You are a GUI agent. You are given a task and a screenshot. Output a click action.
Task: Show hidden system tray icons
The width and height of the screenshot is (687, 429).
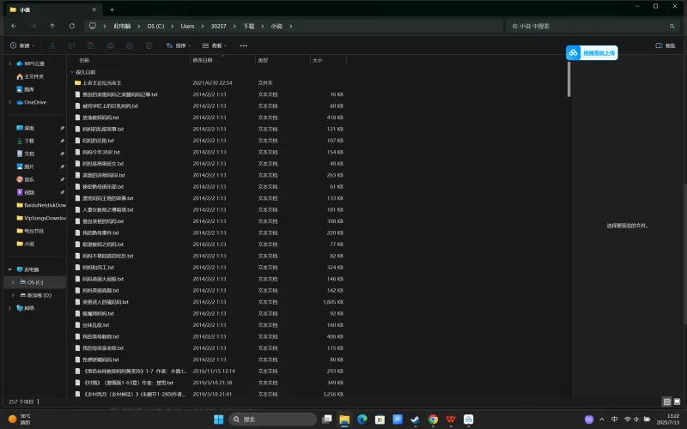[602, 420]
